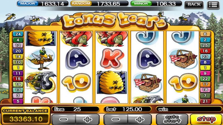Screen dimensions: 223x125
Task: Click the bee symbol on first reel
Action: pyautogui.click(x=40, y=59)
